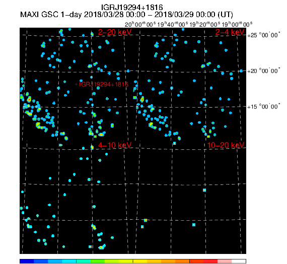Click the IGRJ19294+1816 source label
Viewport: 287px width, 264px height.
coord(104,84)
